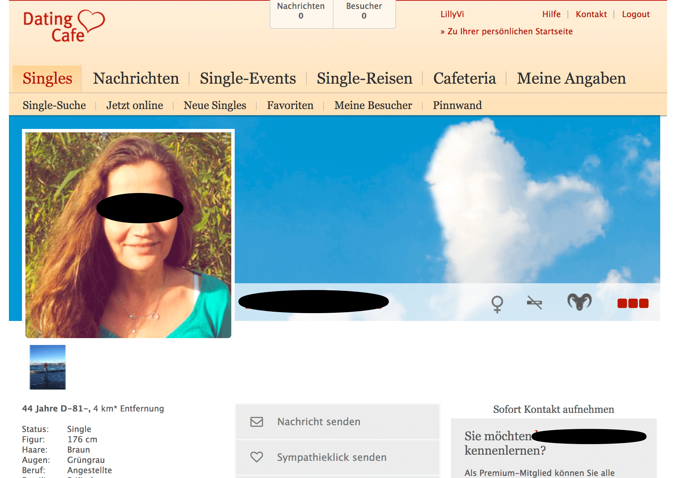The height and width of the screenshot is (478, 676).
Task: Go to Single-Events section
Action: 248,78
